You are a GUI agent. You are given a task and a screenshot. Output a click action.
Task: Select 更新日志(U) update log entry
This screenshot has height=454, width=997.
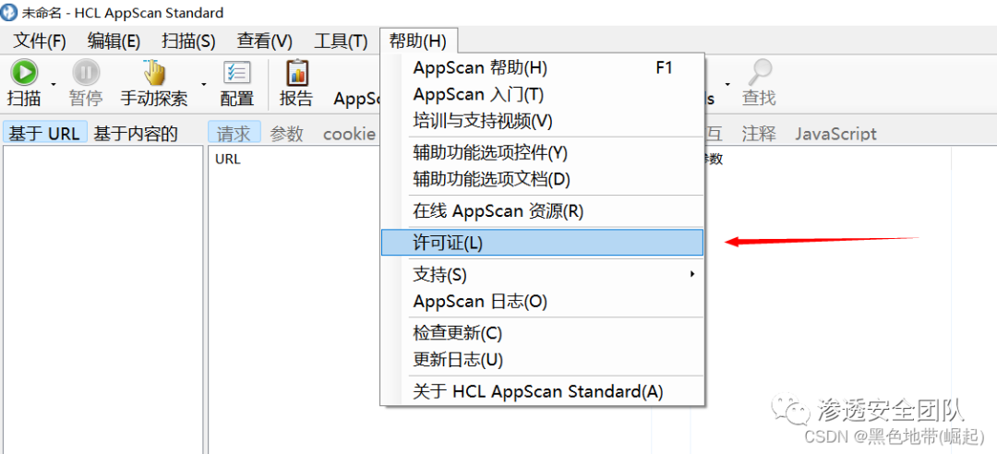(x=543, y=360)
